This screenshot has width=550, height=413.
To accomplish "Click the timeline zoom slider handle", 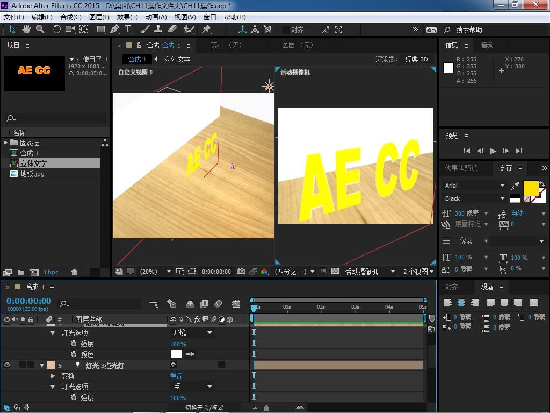I will coord(266,408).
